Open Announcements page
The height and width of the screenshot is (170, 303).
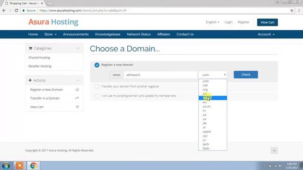[76, 34]
